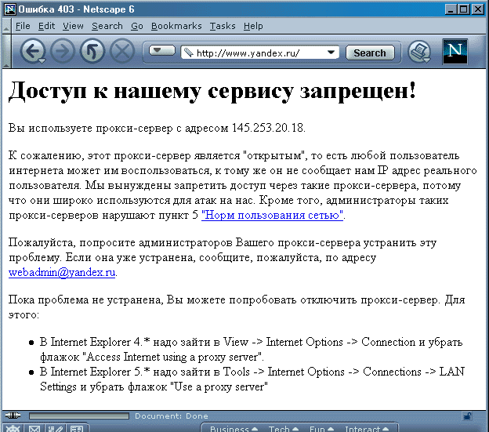Open the URL history dropdown arrow
The width and height of the screenshot is (489, 432).
[x=331, y=53]
